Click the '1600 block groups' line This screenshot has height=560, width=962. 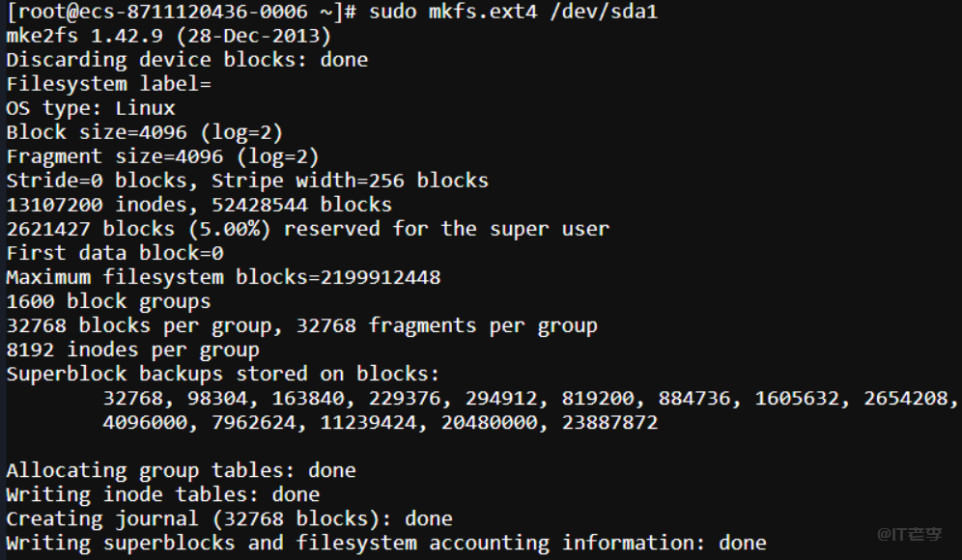108,301
